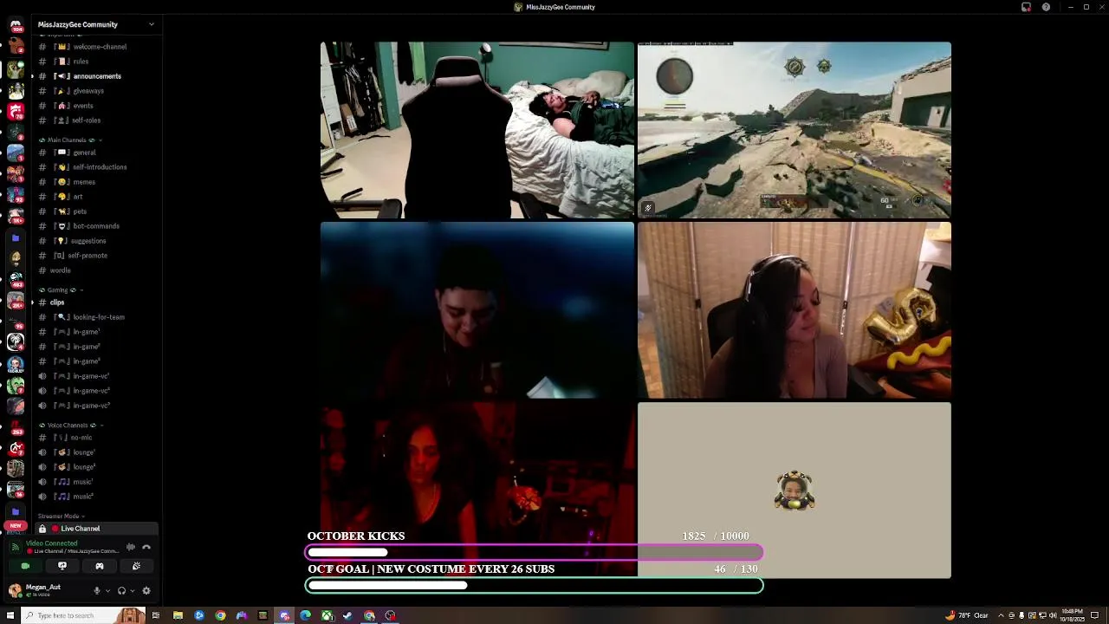Open the welcome-channel text channel
1109x624 pixels.
pos(96,47)
